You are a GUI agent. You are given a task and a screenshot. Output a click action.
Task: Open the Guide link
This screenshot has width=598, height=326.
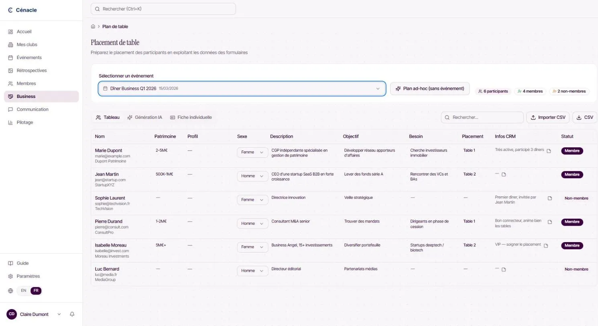click(41, 263)
